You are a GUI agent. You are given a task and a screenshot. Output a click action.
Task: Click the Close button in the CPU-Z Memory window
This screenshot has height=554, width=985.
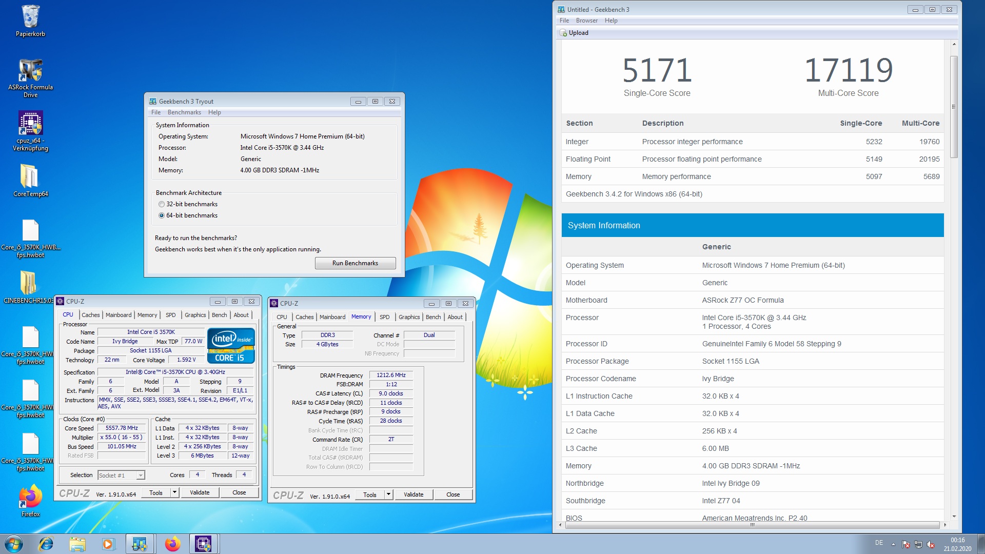453,494
